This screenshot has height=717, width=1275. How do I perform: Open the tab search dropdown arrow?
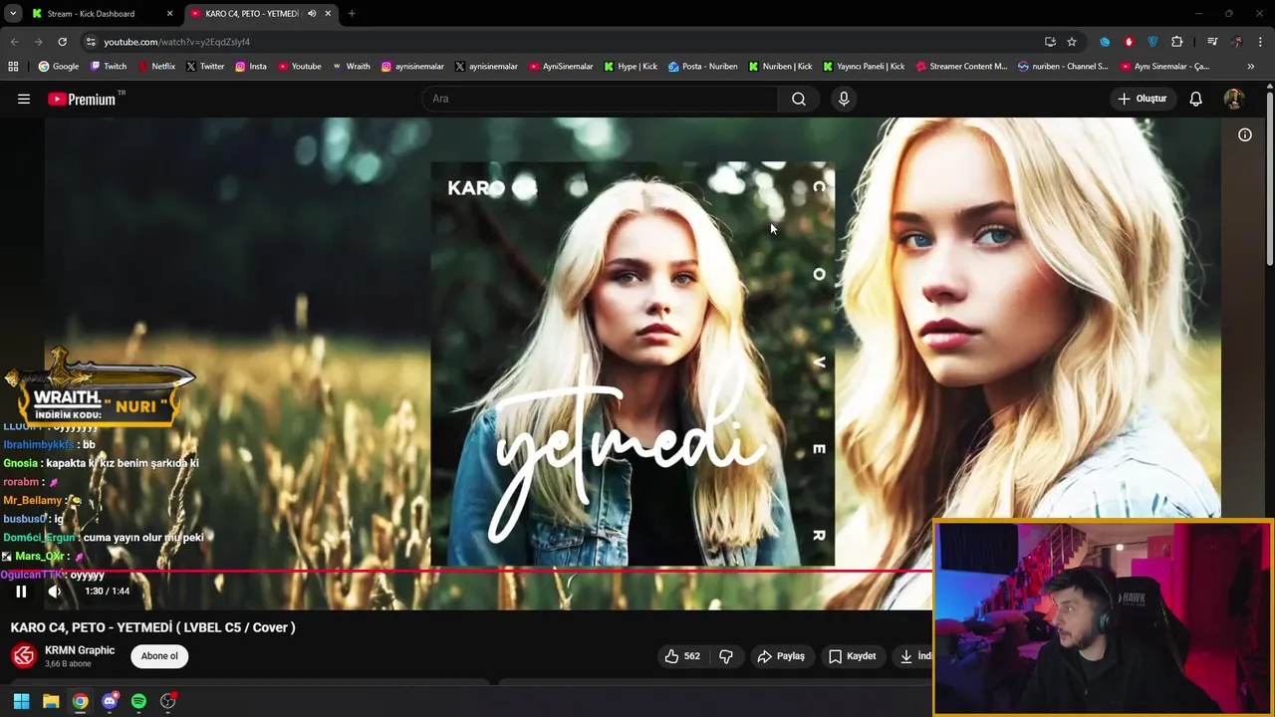(12, 13)
